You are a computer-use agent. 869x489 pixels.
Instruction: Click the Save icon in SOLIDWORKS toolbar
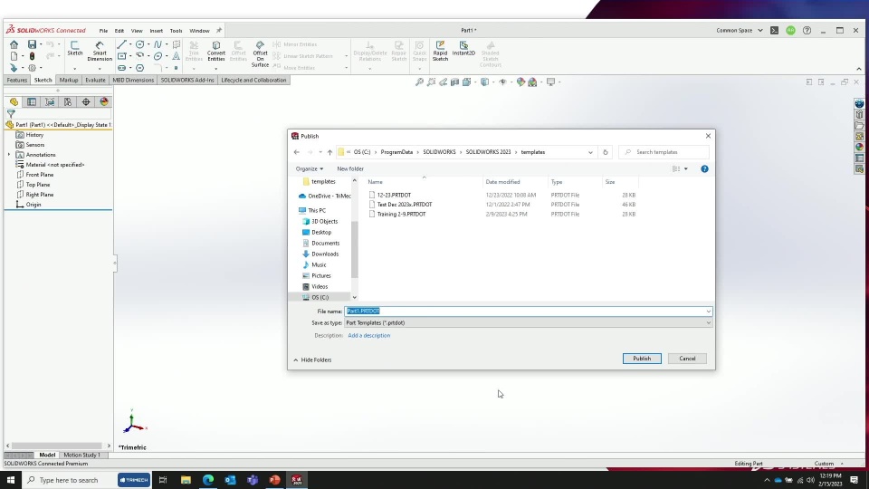click(x=32, y=44)
